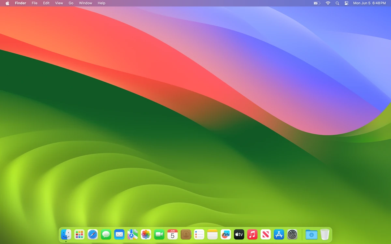Viewport: 391px width, 244px height.
Task: Open the Trash
Action: tap(325, 234)
